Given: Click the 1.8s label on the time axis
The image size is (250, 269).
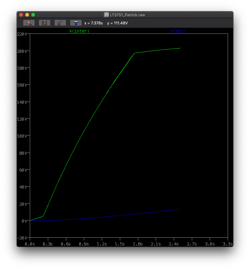Looking at the screenshot, I should pos(138,244).
